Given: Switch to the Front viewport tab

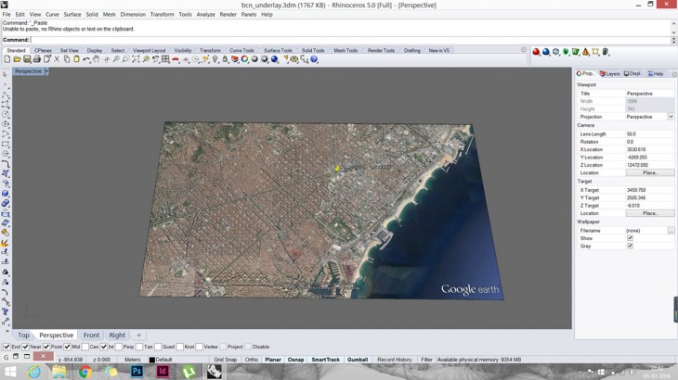Looking at the screenshot, I should [x=91, y=336].
